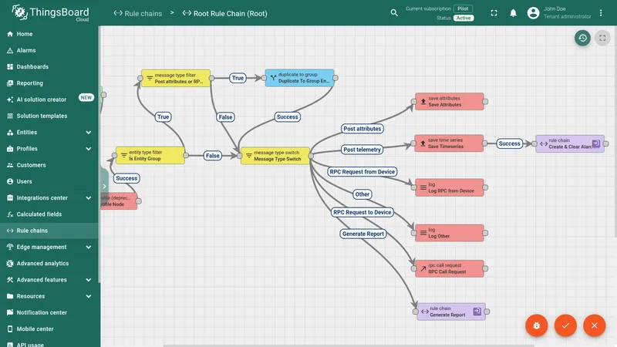This screenshot has height=347, width=617.
Task: Open the node library side panel arrow
Action: pyautogui.click(x=104, y=186)
